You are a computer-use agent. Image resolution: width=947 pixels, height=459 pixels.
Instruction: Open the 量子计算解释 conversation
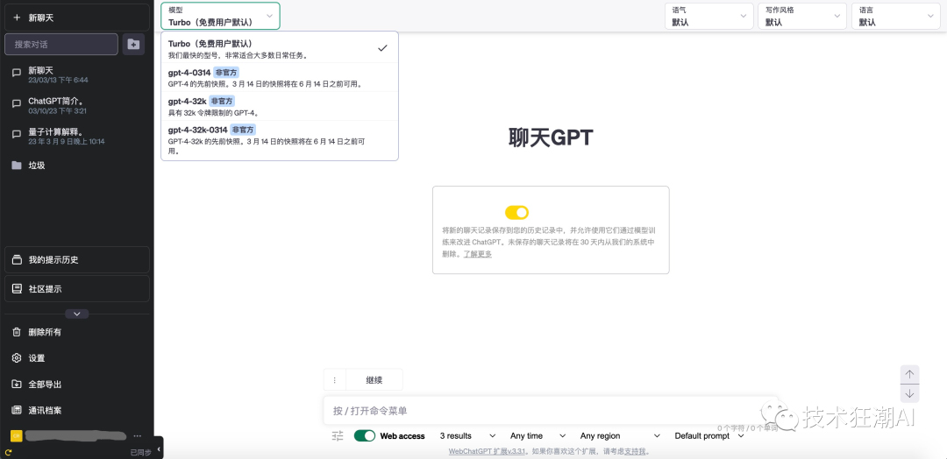(76, 137)
